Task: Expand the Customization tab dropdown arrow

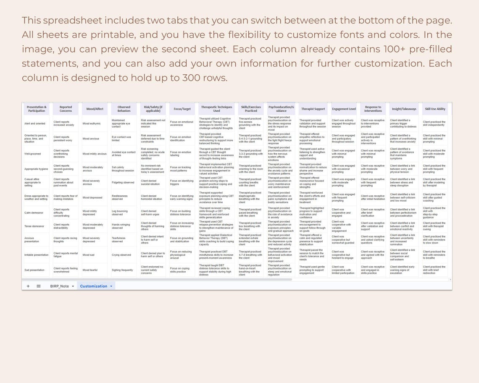Action: click(x=111, y=286)
